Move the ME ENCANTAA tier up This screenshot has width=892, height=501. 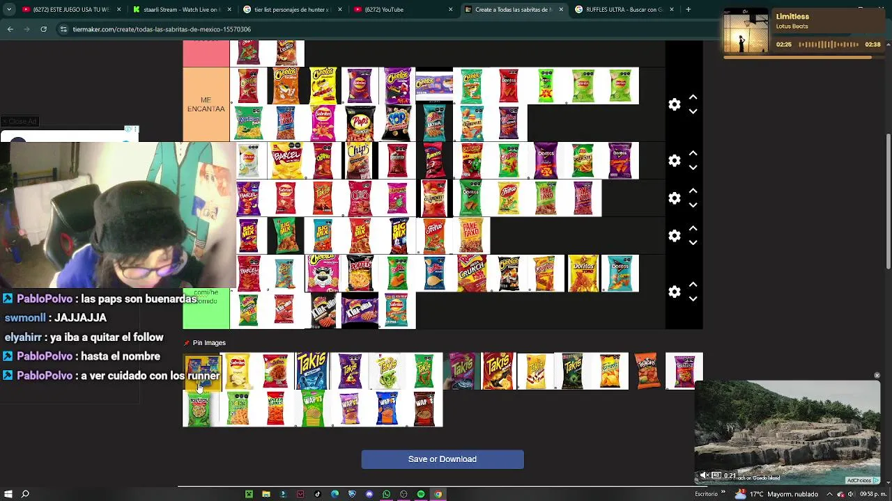tap(693, 97)
